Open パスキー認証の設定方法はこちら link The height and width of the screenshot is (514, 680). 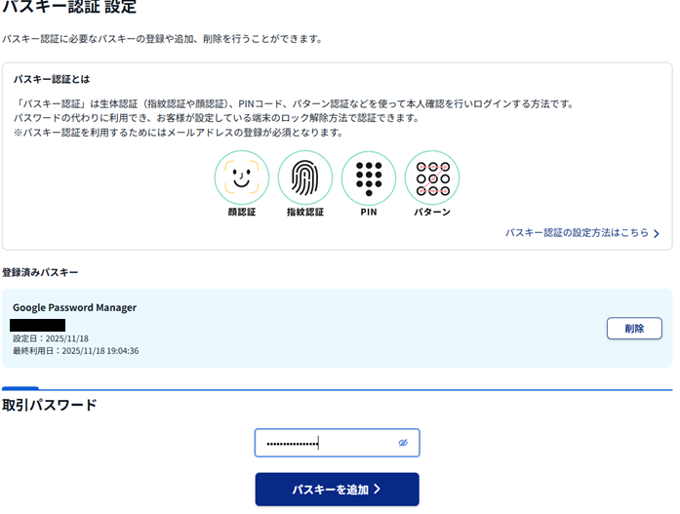577,234
